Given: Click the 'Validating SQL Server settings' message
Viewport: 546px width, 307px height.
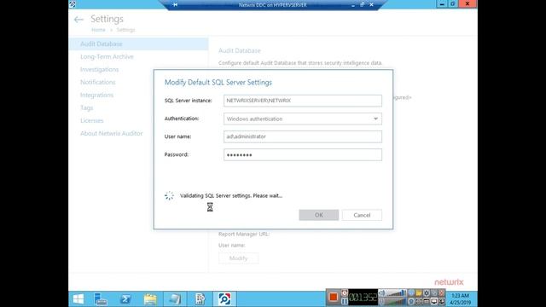Looking at the screenshot, I should tap(231, 195).
